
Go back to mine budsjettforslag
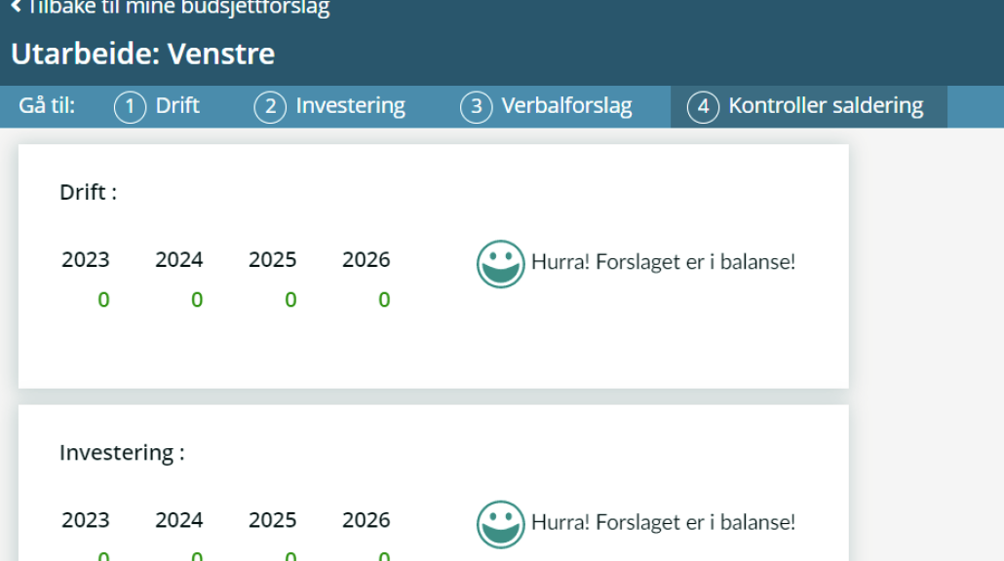tap(171, 8)
